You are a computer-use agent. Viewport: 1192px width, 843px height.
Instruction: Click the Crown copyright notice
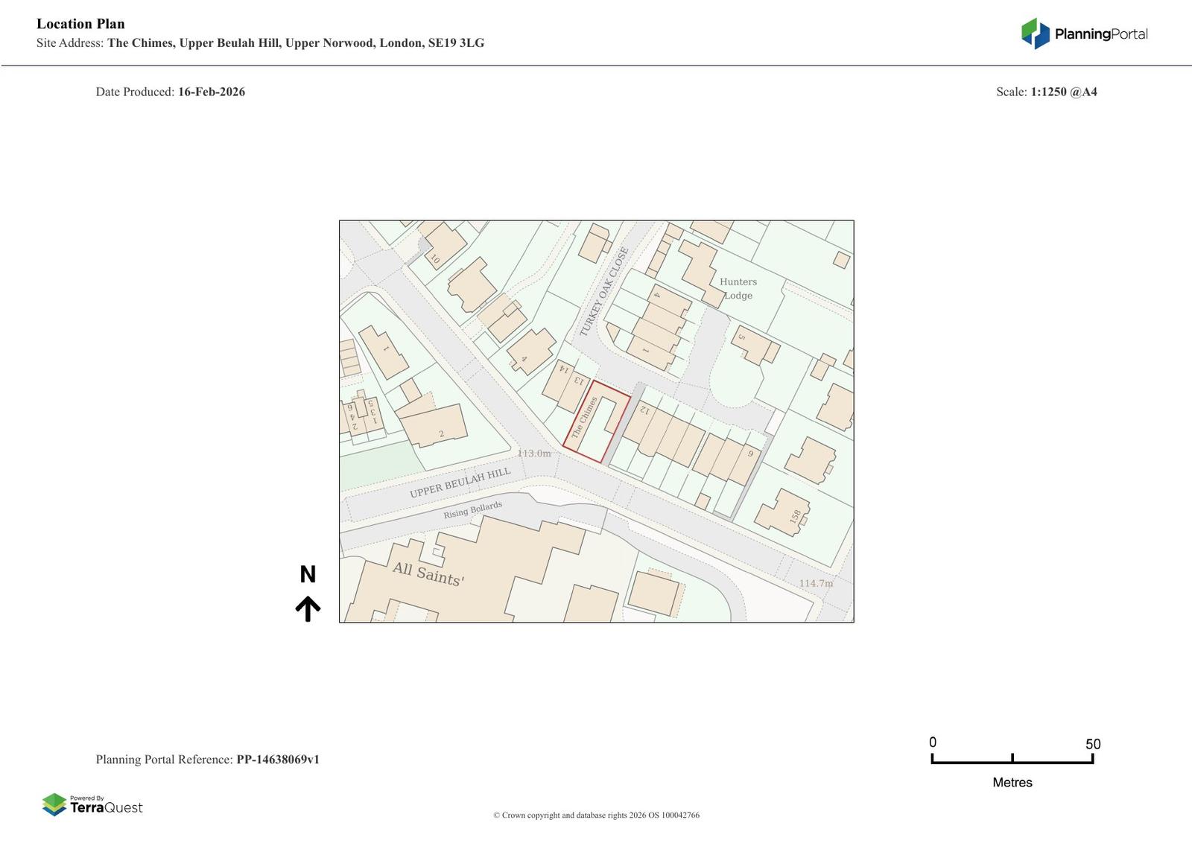pos(596,815)
